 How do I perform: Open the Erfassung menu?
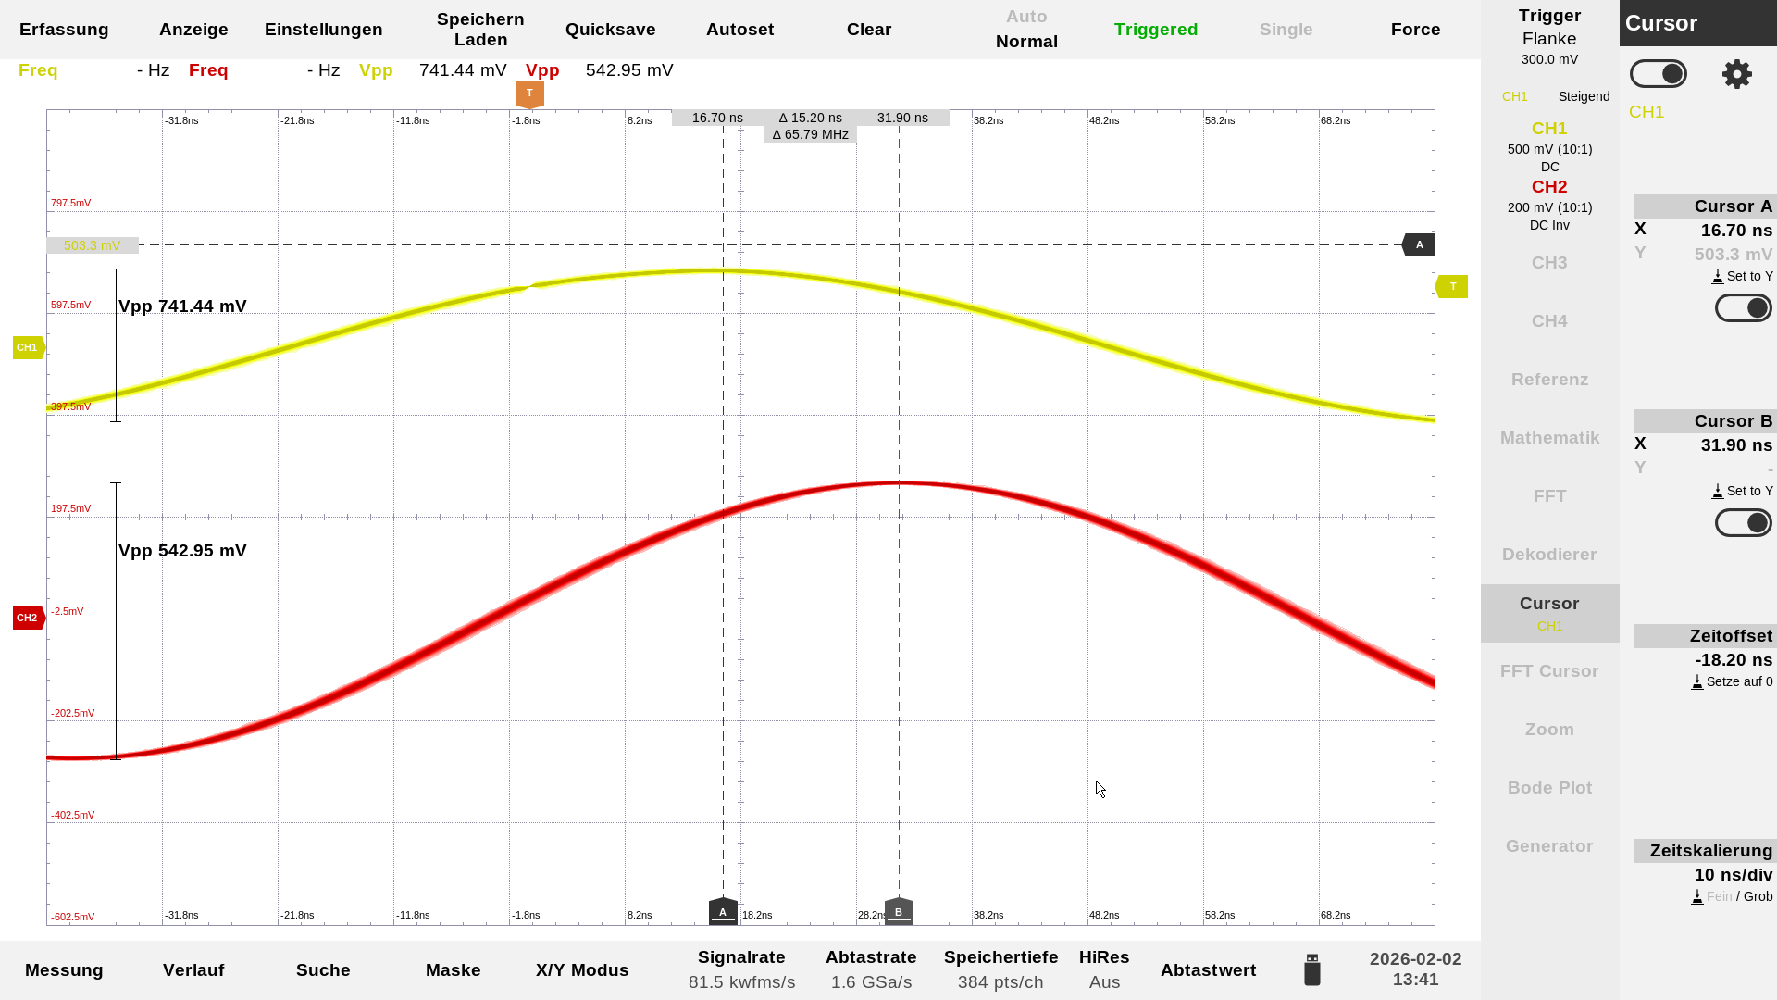pos(64,30)
